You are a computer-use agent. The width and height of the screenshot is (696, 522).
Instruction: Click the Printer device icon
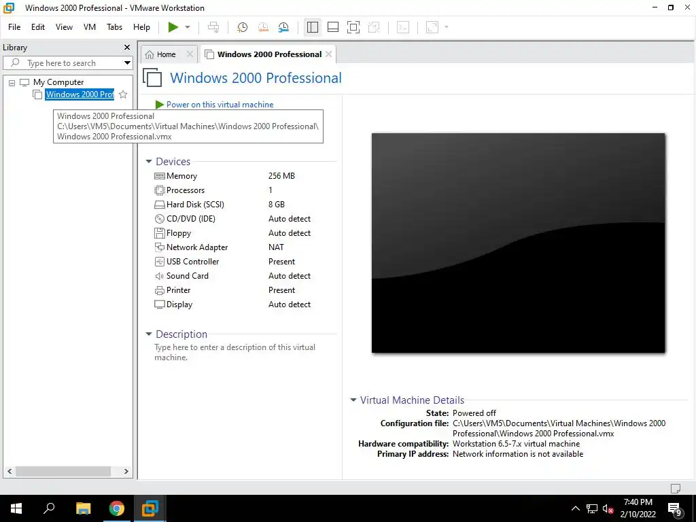tap(159, 290)
